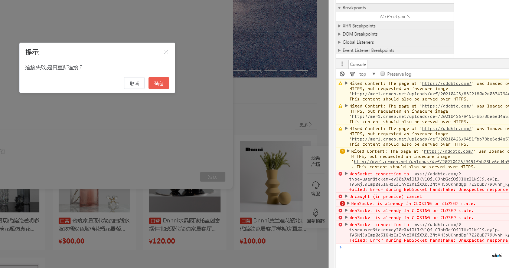The width and height of the screenshot is (509, 268).
Task: Enable the Preserve log checkbox
Action: pos(383,74)
